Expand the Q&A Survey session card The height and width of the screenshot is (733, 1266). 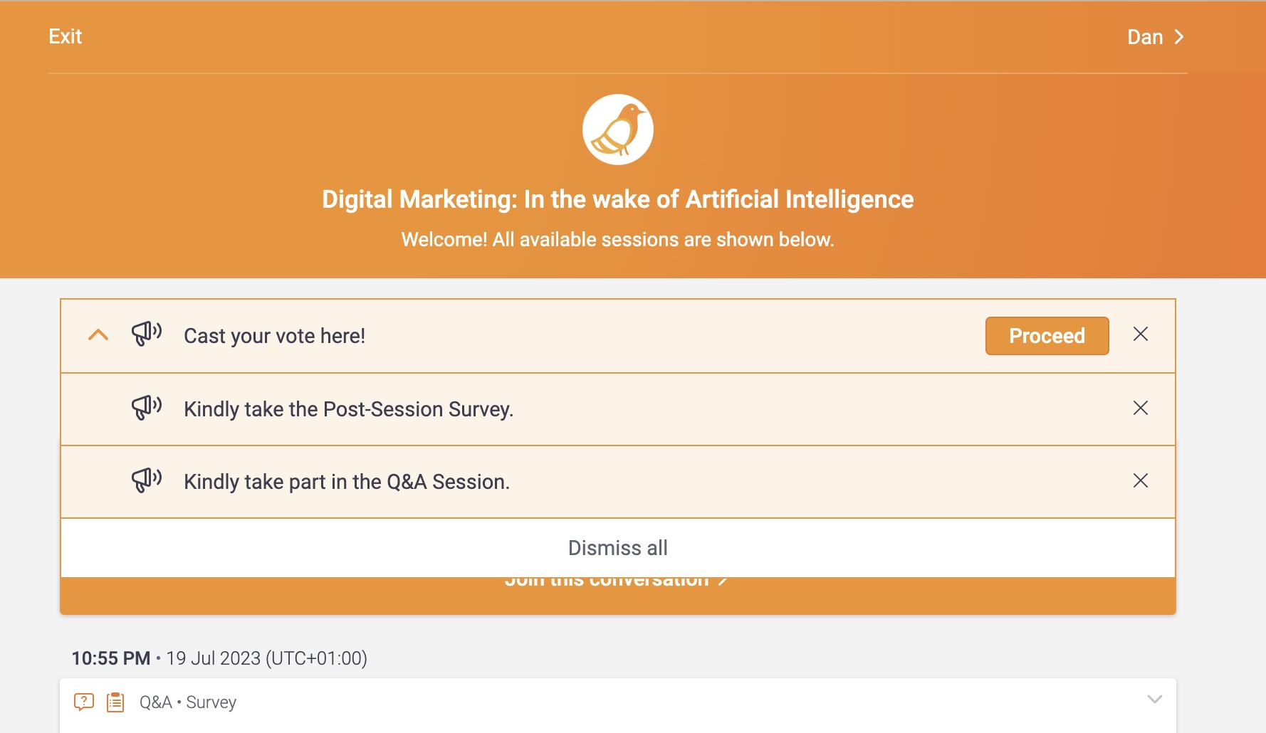1155,700
